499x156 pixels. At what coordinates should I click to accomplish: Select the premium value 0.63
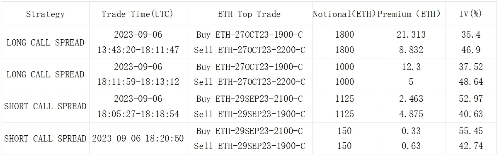(x=411, y=146)
